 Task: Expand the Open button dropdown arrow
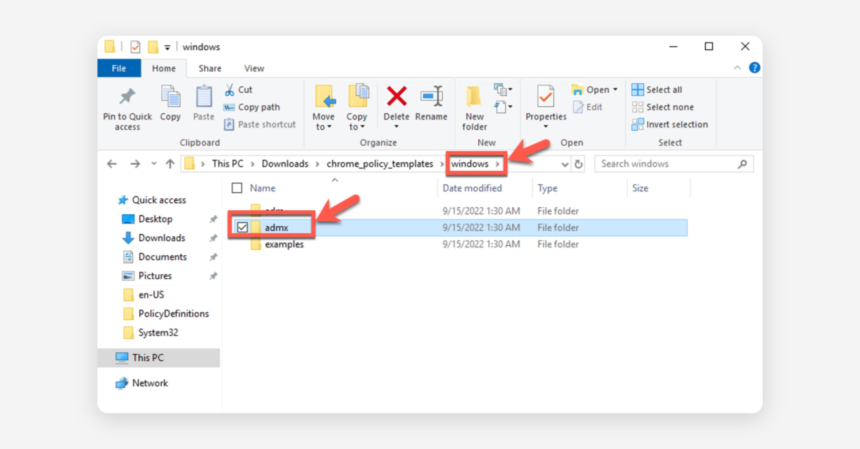[x=616, y=90]
